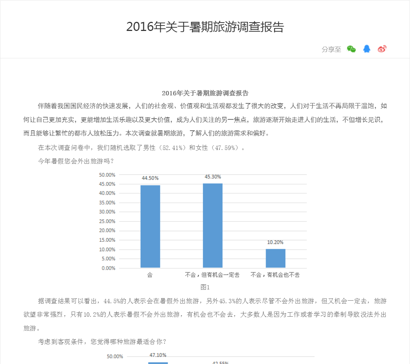
Task: Share the report to Weibo
Action: tap(382, 49)
